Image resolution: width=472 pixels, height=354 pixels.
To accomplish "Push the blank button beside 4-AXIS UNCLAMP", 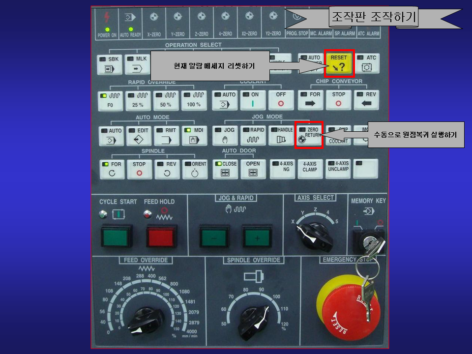I will pos(366,169).
